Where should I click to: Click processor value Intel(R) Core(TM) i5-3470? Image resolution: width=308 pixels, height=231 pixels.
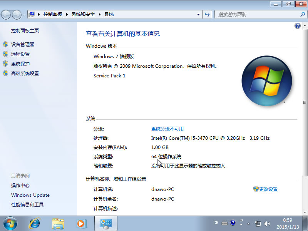tap(210, 138)
